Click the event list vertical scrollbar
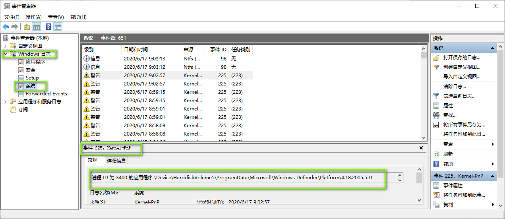The width and height of the screenshot is (505, 219). point(424,93)
